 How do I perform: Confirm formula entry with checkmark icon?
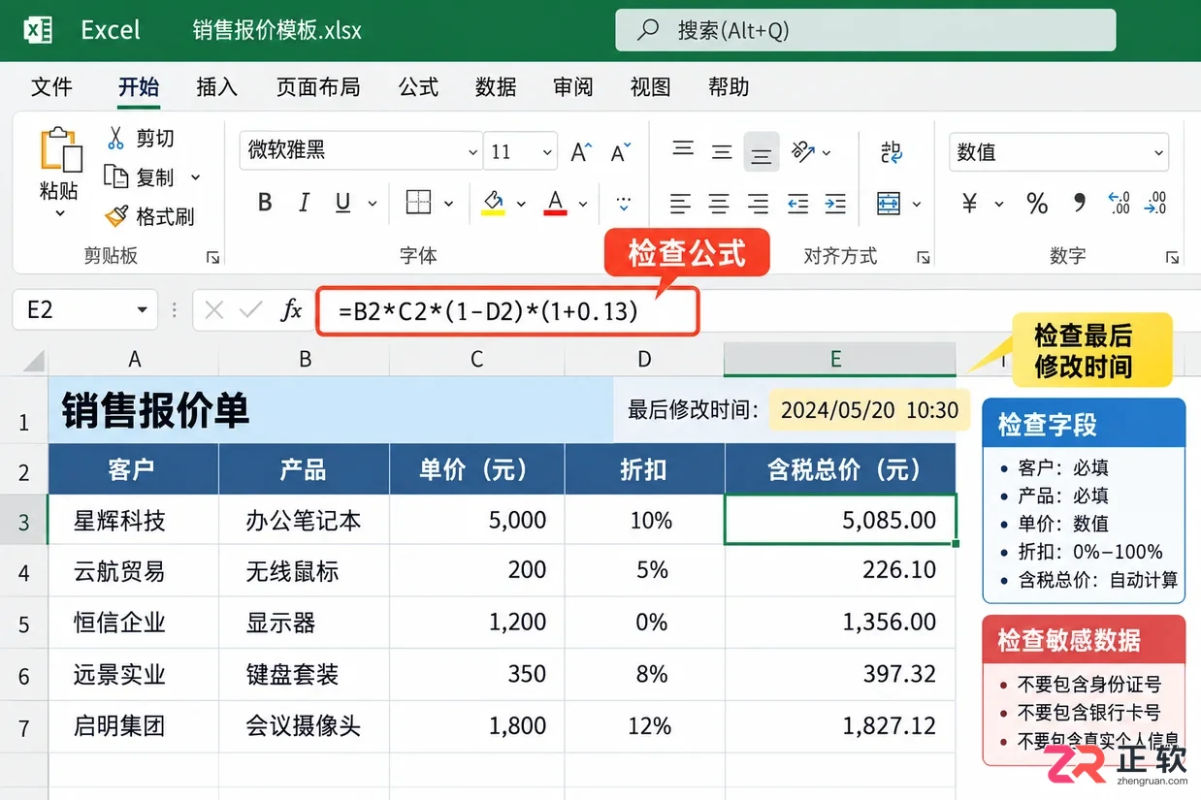[251, 310]
